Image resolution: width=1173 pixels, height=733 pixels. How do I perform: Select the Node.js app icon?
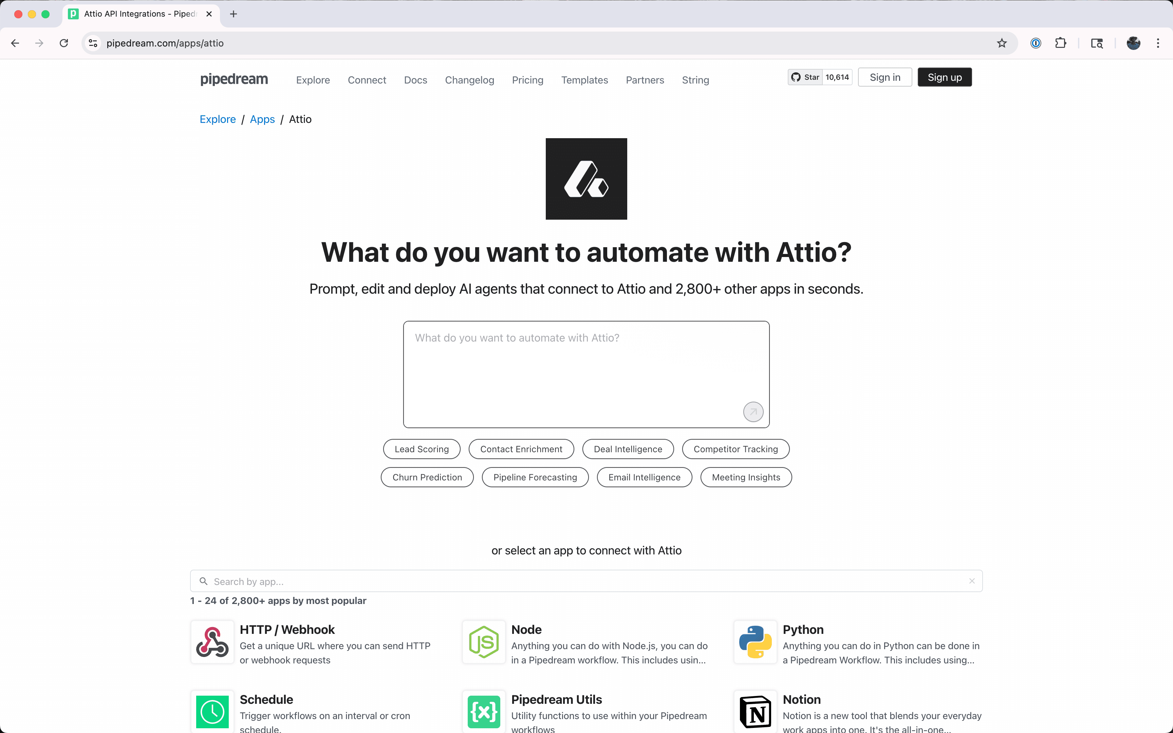[484, 642]
